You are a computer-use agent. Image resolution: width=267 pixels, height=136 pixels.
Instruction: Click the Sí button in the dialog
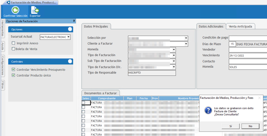point(231,126)
